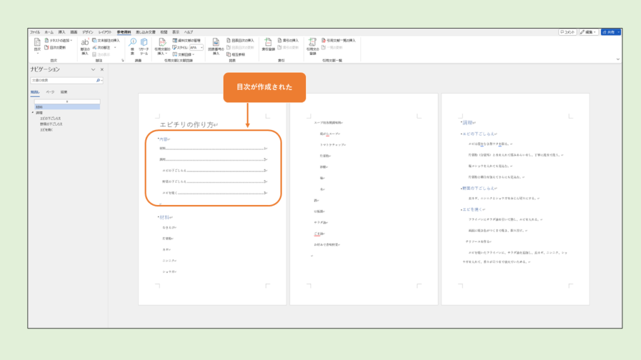This screenshot has height=360, width=641.
Task: Open the 脚注 group dialog launcher
Action: 122,61
